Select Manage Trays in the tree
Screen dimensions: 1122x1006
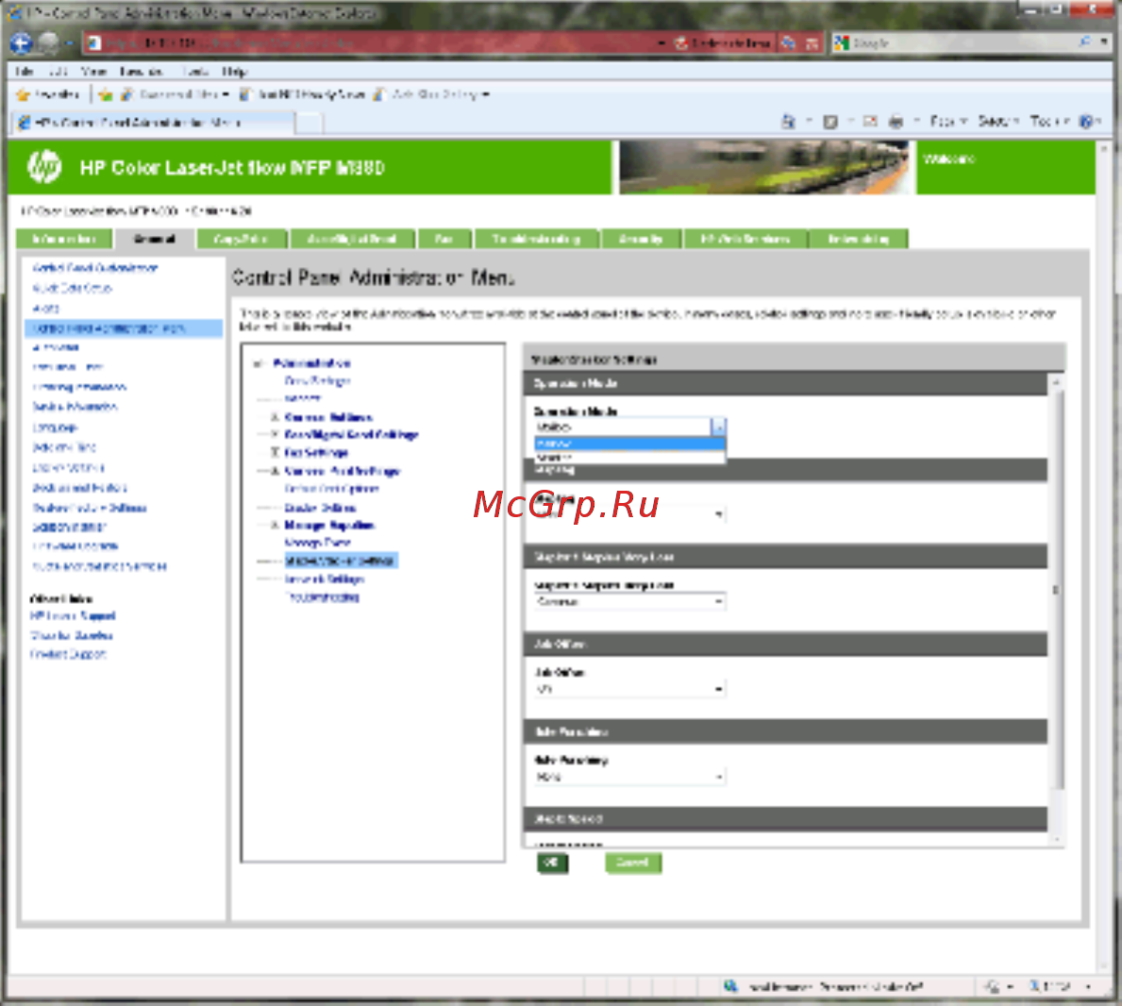317,543
